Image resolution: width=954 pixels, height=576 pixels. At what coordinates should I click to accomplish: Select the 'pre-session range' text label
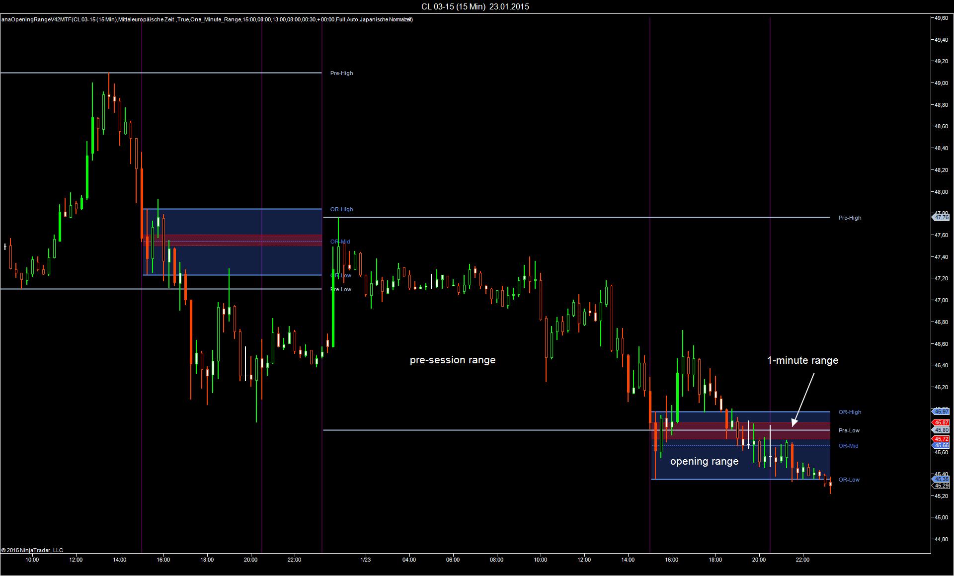pyautogui.click(x=452, y=360)
